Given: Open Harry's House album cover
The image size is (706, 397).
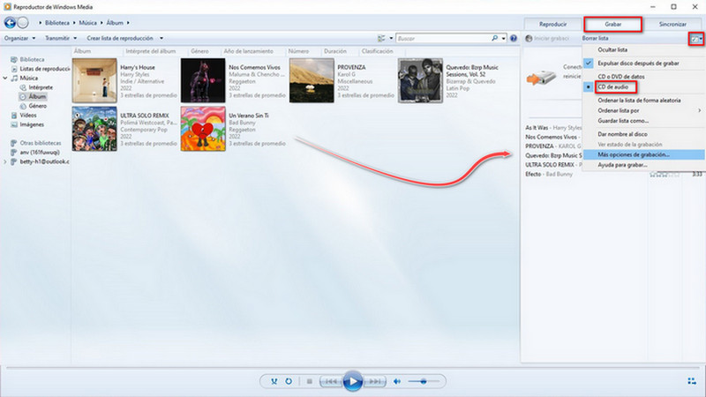Looking at the screenshot, I should pos(94,80).
